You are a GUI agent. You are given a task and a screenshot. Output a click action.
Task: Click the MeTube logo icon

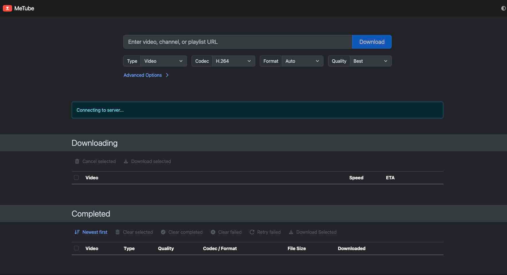7,8
